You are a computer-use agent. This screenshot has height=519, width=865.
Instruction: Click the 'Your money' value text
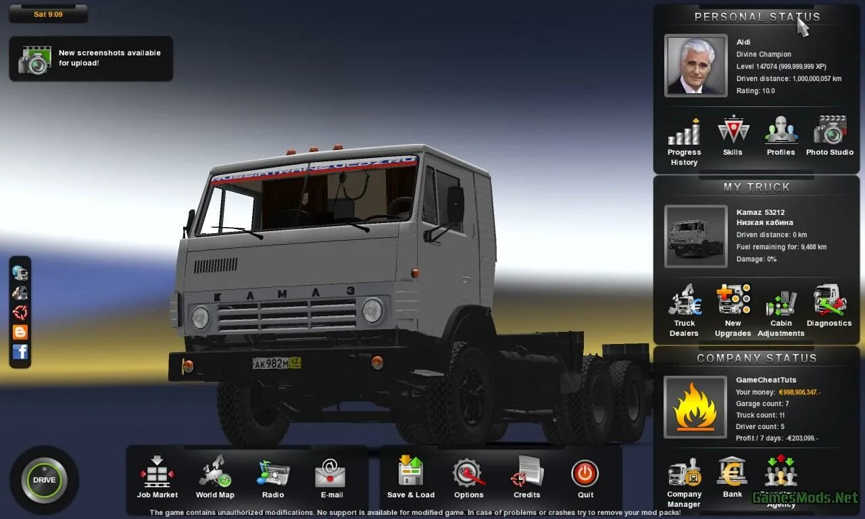pyautogui.click(x=799, y=393)
